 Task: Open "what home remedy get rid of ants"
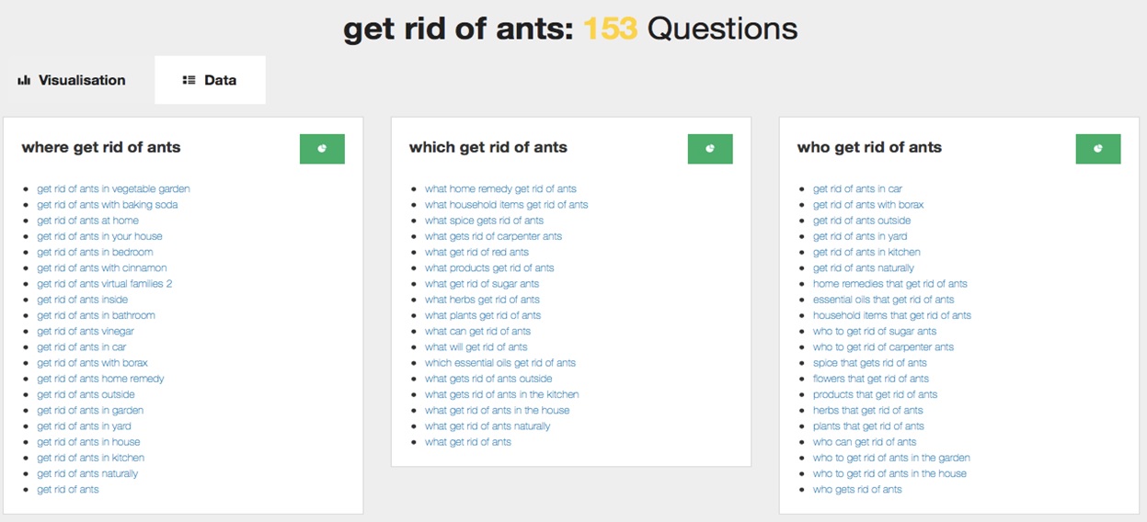(x=500, y=189)
